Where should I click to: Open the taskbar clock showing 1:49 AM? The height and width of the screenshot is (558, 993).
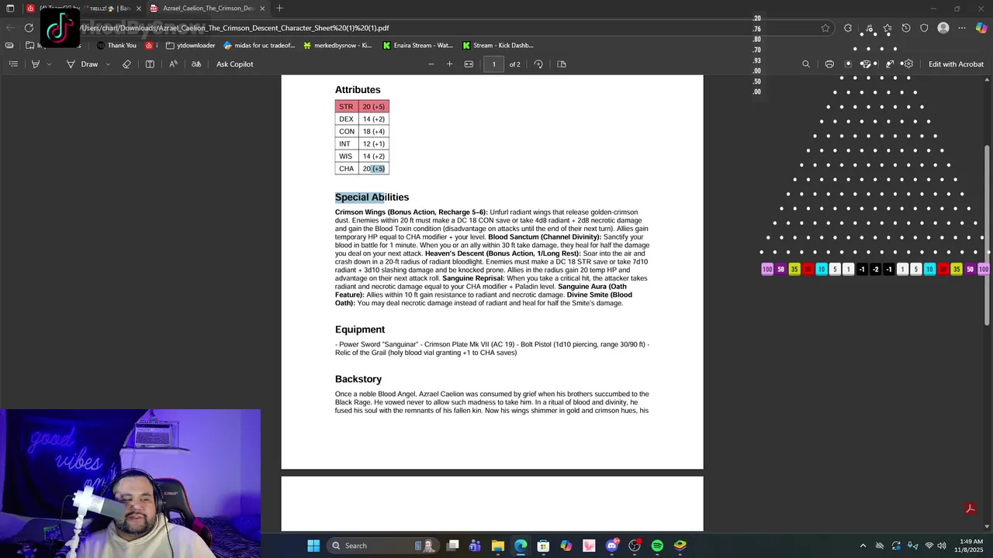tap(971, 546)
